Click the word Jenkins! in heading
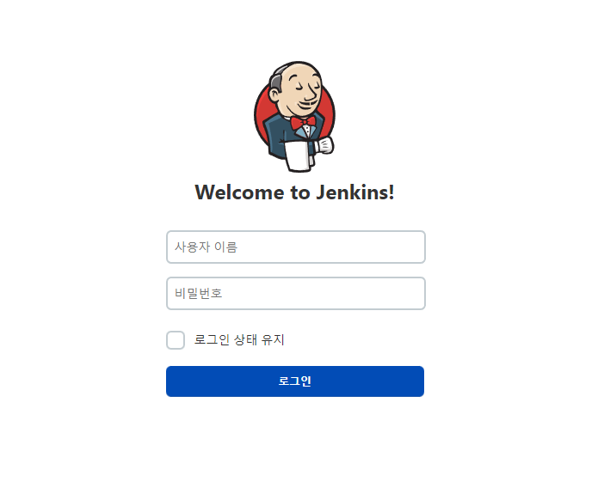Image resolution: width=604 pixels, height=500 pixels. click(x=355, y=192)
